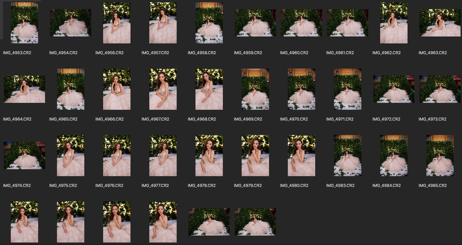This screenshot has height=245, width=462.
Task: Click the IMG_4956.CR2 file name label
Action: (109, 53)
